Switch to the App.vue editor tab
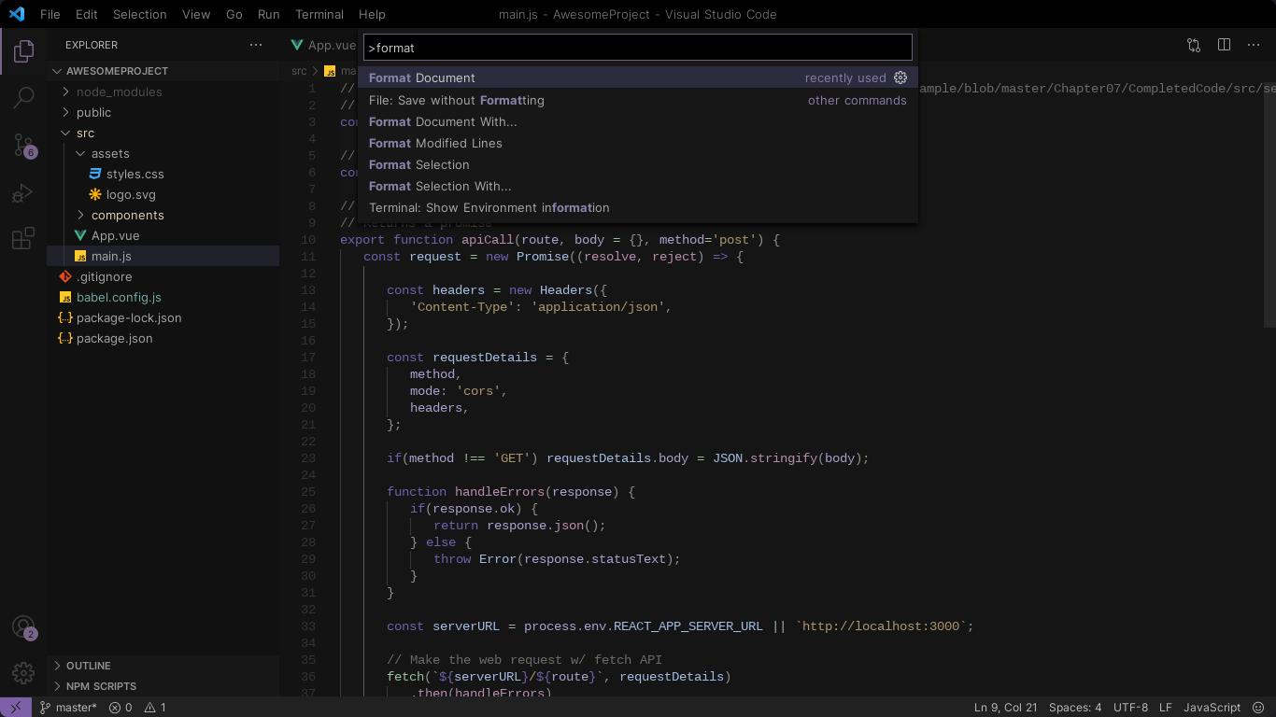 point(322,45)
